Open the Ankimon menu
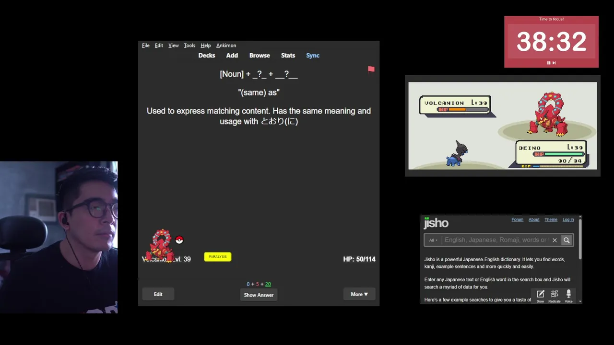The height and width of the screenshot is (345, 614). [226, 46]
